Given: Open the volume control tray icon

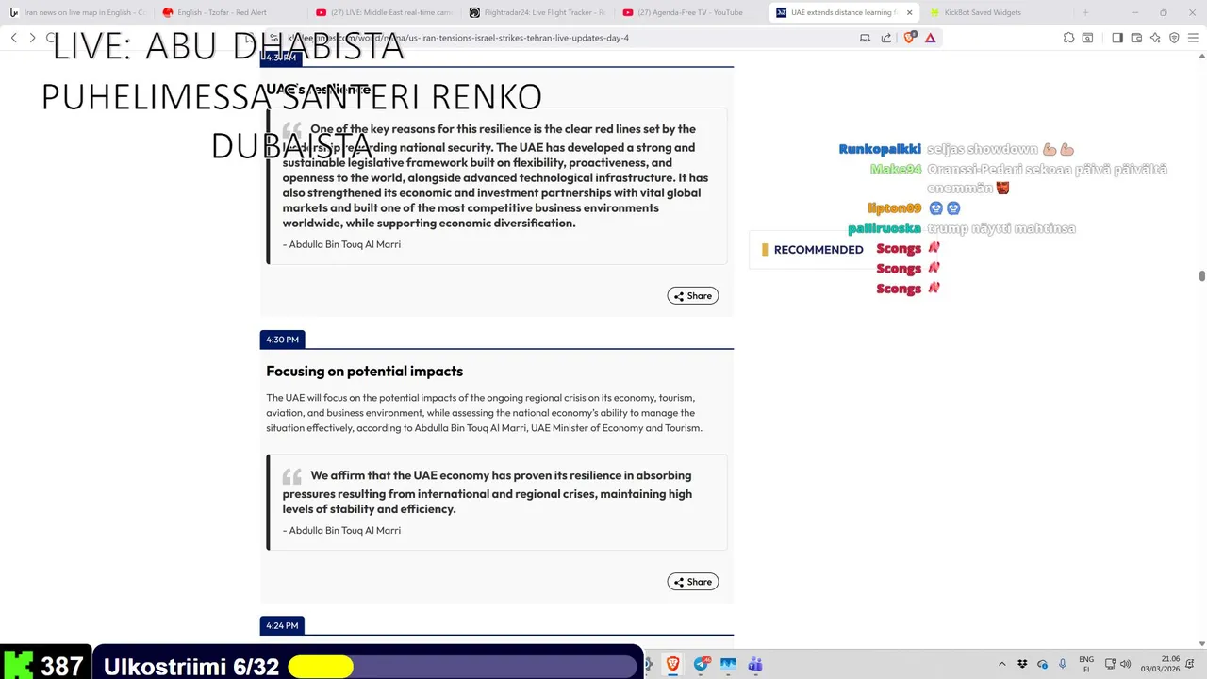Looking at the screenshot, I should [1126, 664].
